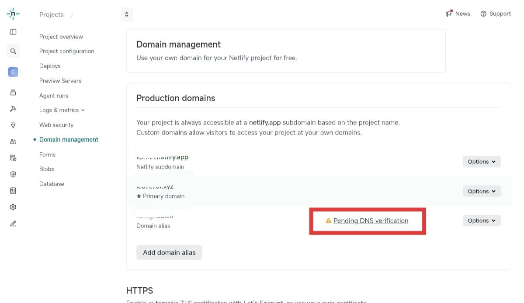Image resolution: width=524 pixels, height=303 pixels.
Task: Click Add domain alias button
Action: click(x=169, y=253)
